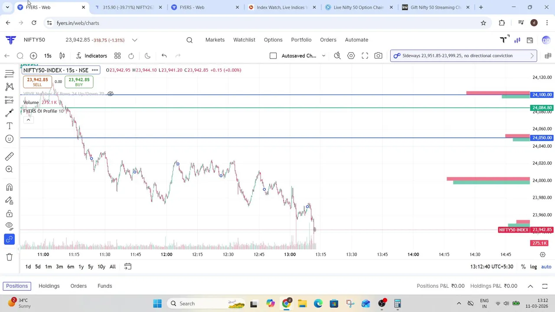This screenshot has width=555, height=312.
Task: Open the FYERS logo home link
Action: point(11,40)
